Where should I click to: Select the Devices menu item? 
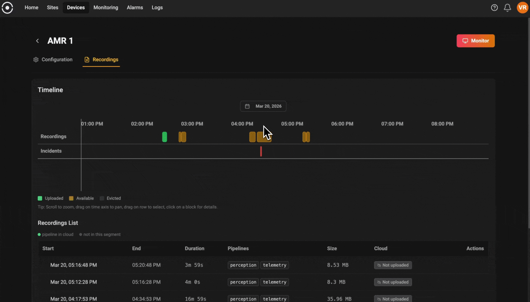[x=76, y=8]
